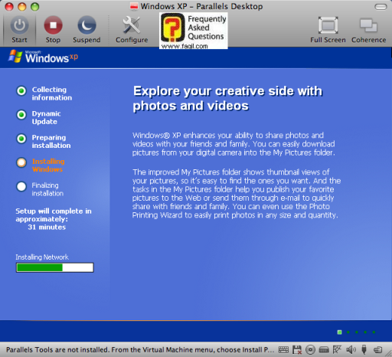Click the sound speaker status icon
Screen dimensions: 392x357
(x=351, y=349)
